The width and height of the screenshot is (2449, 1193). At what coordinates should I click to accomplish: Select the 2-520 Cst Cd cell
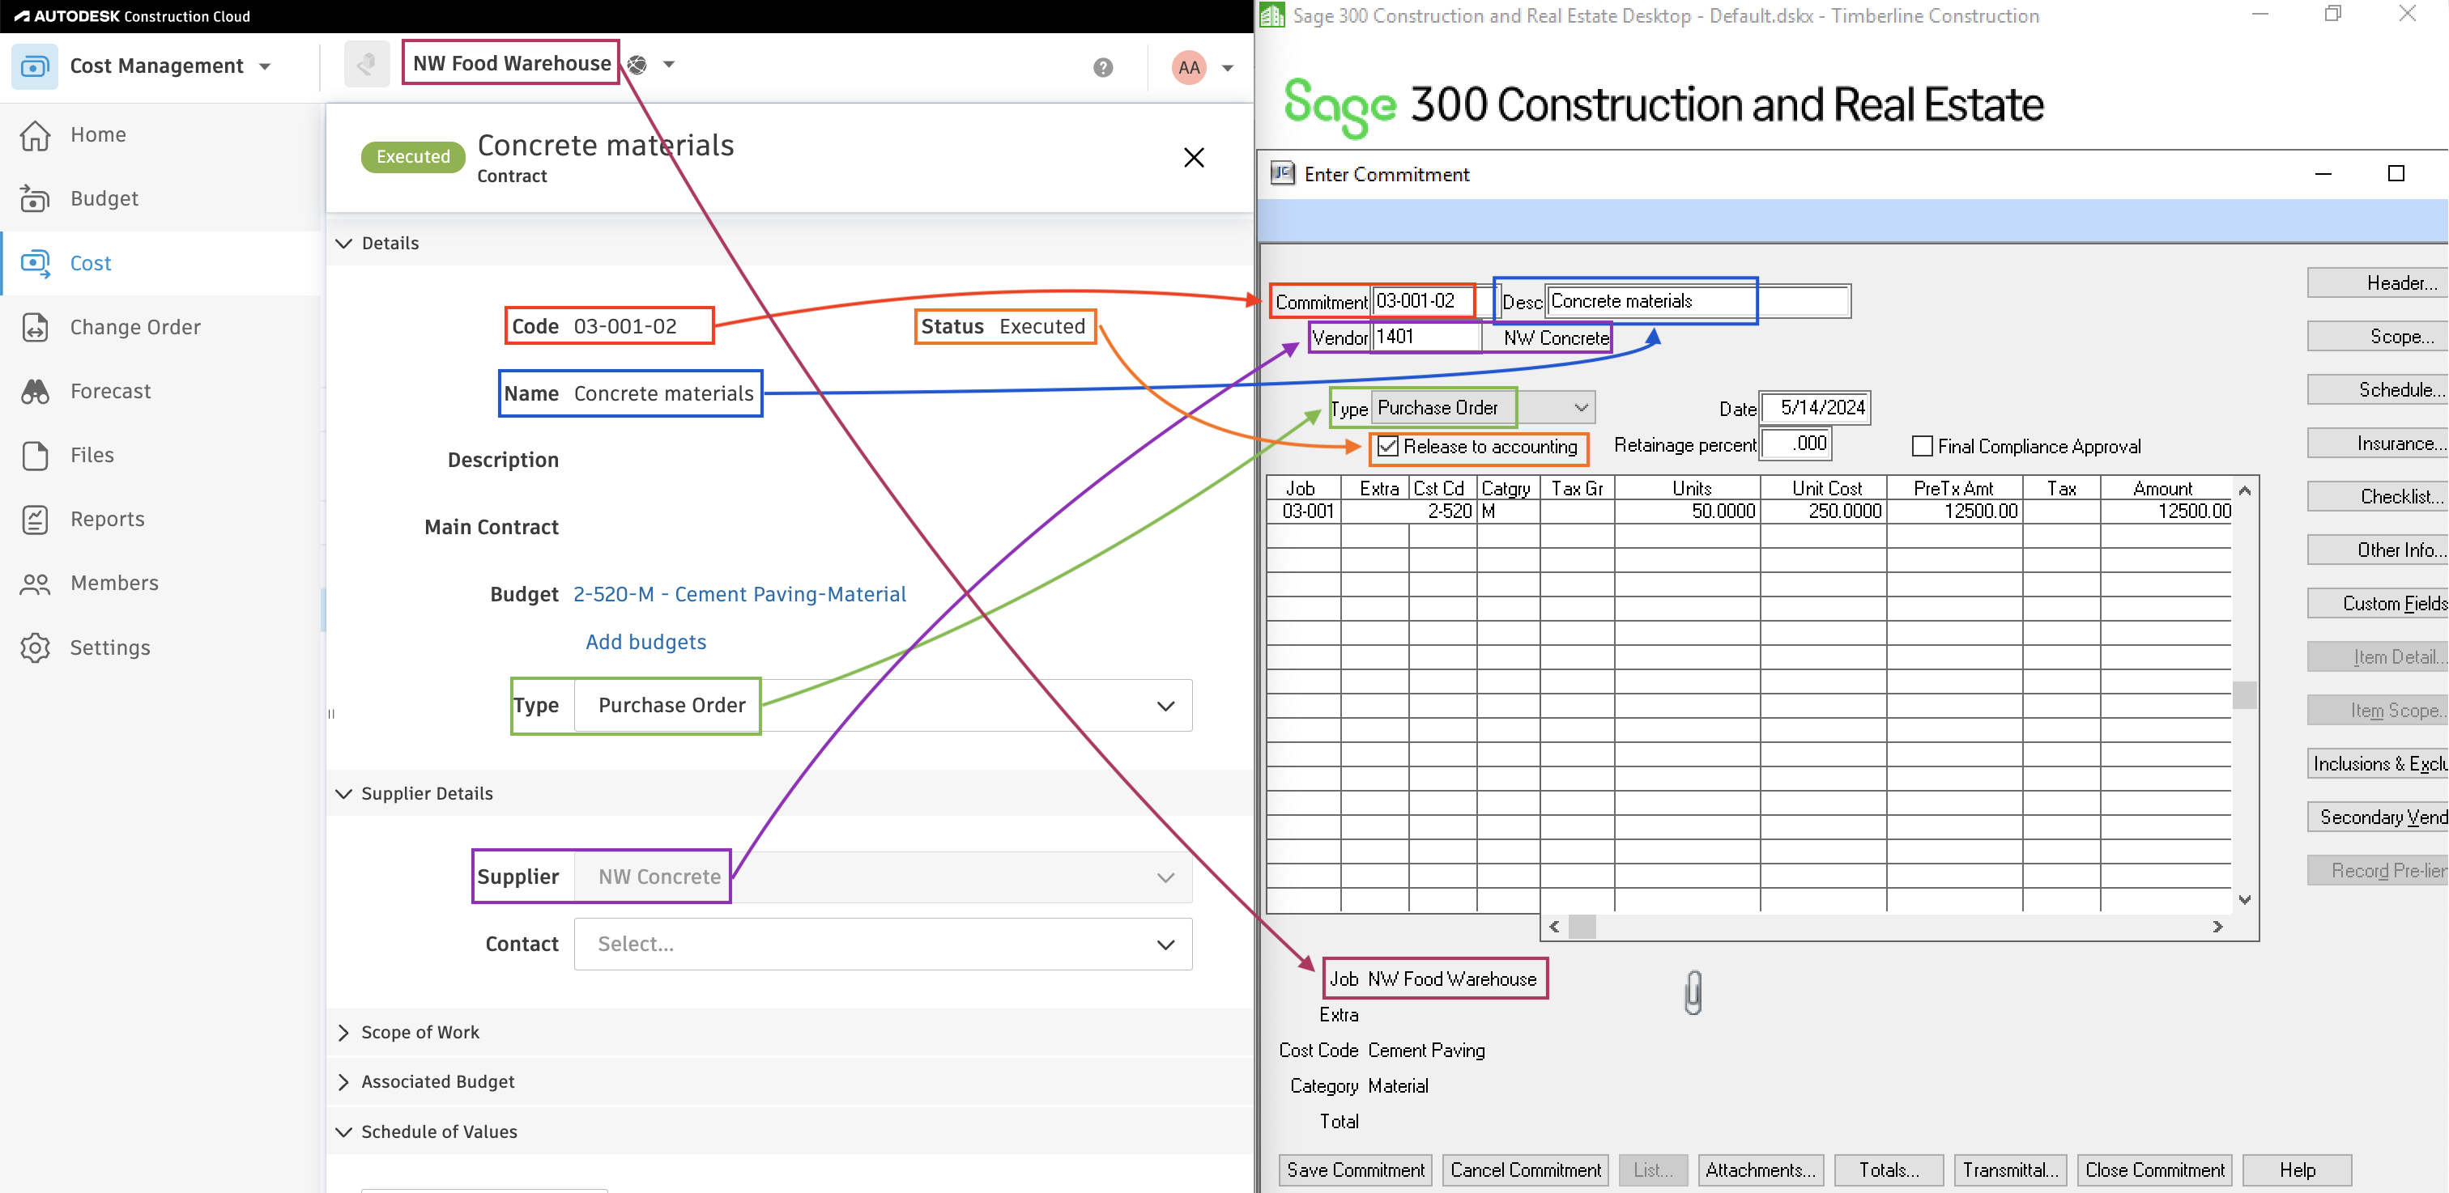click(1442, 512)
